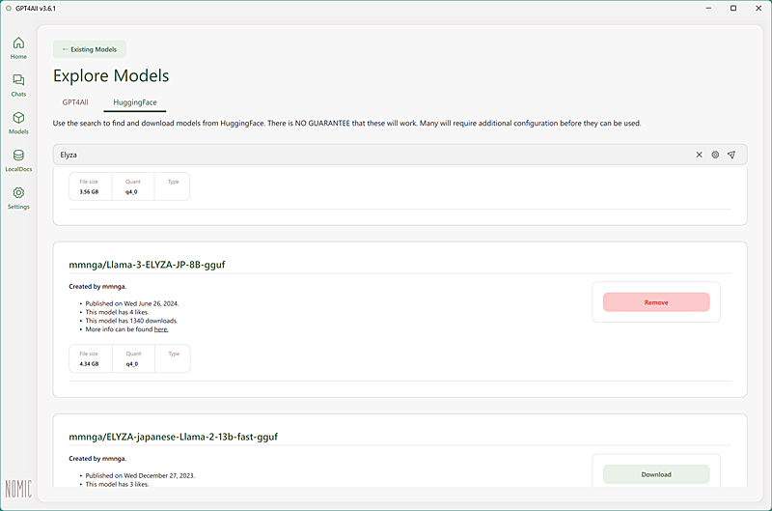772x511 pixels.
Task: Clear the Elyza search text with X
Action: pyautogui.click(x=700, y=155)
